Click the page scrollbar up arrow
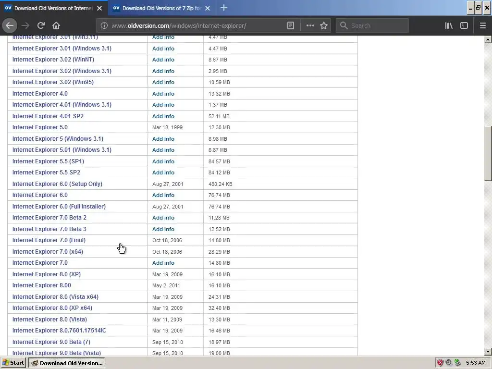492x369 pixels. click(x=488, y=39)
